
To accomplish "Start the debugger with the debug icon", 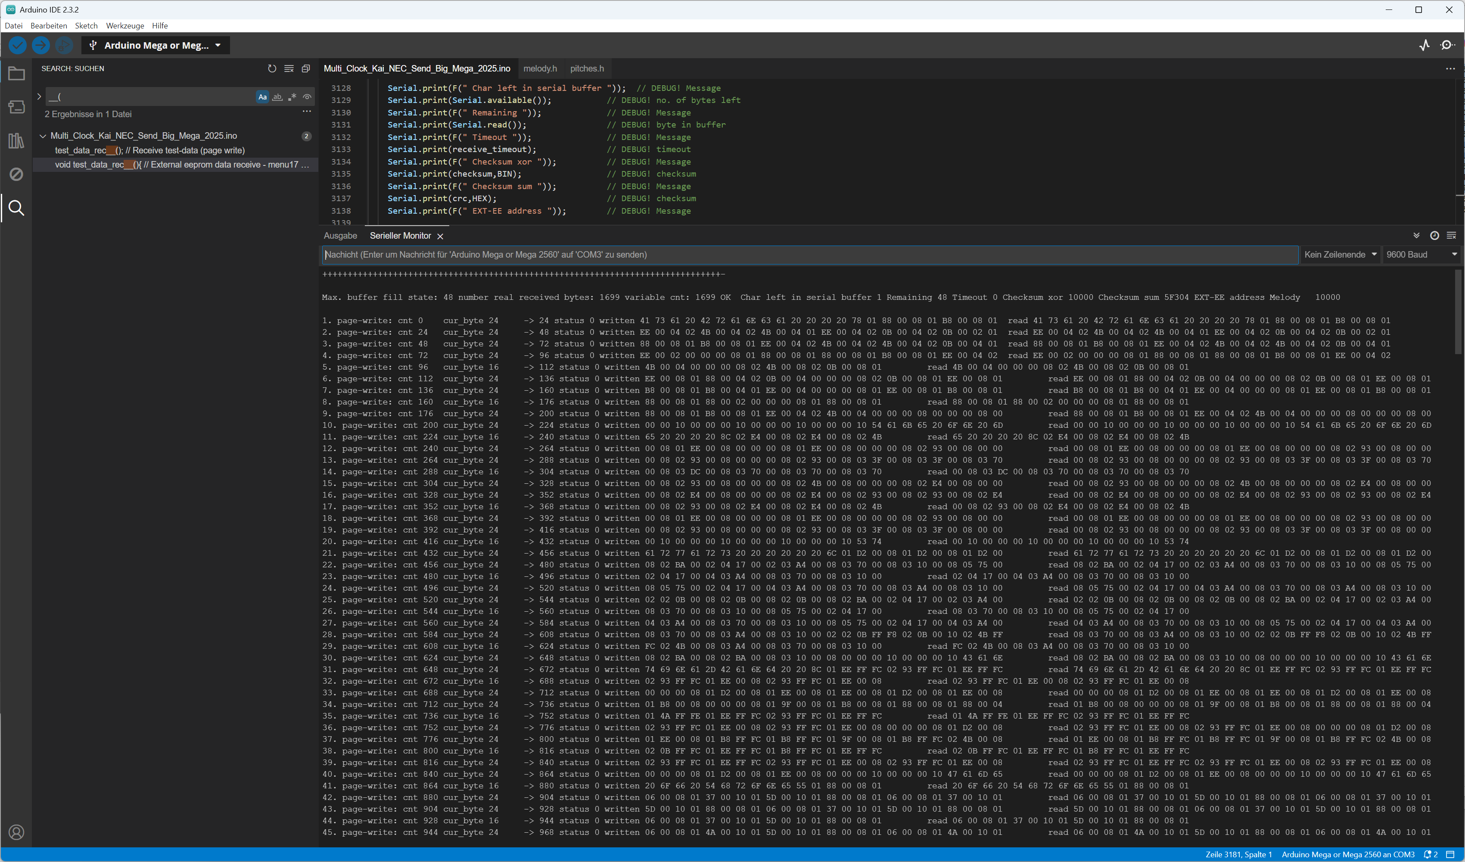I will pyautogui.click(x=64, y=45).
